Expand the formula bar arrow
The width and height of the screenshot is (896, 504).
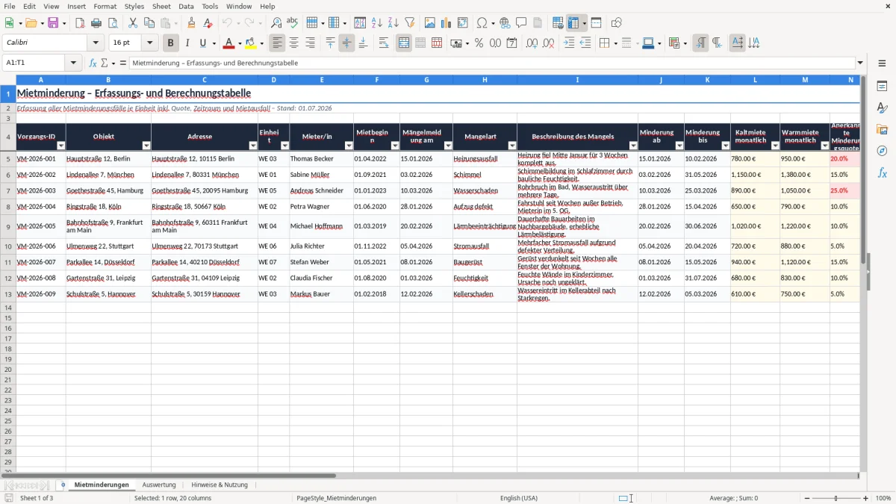(860, 63)
